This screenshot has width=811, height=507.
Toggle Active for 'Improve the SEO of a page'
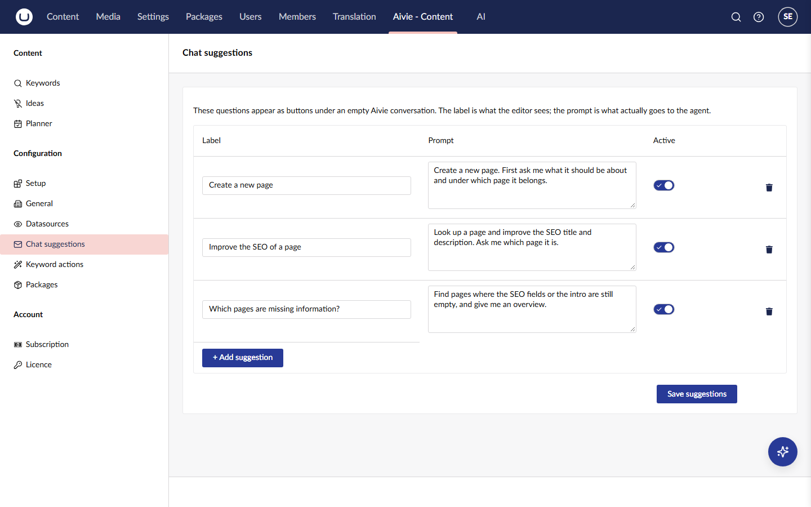pyautogui.click(x=664, y=247)
